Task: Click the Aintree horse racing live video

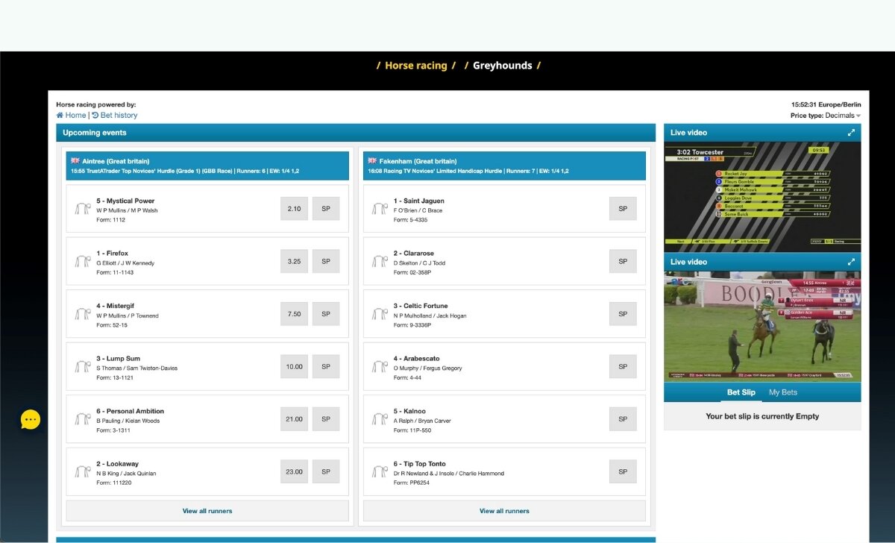Action: 762,326
